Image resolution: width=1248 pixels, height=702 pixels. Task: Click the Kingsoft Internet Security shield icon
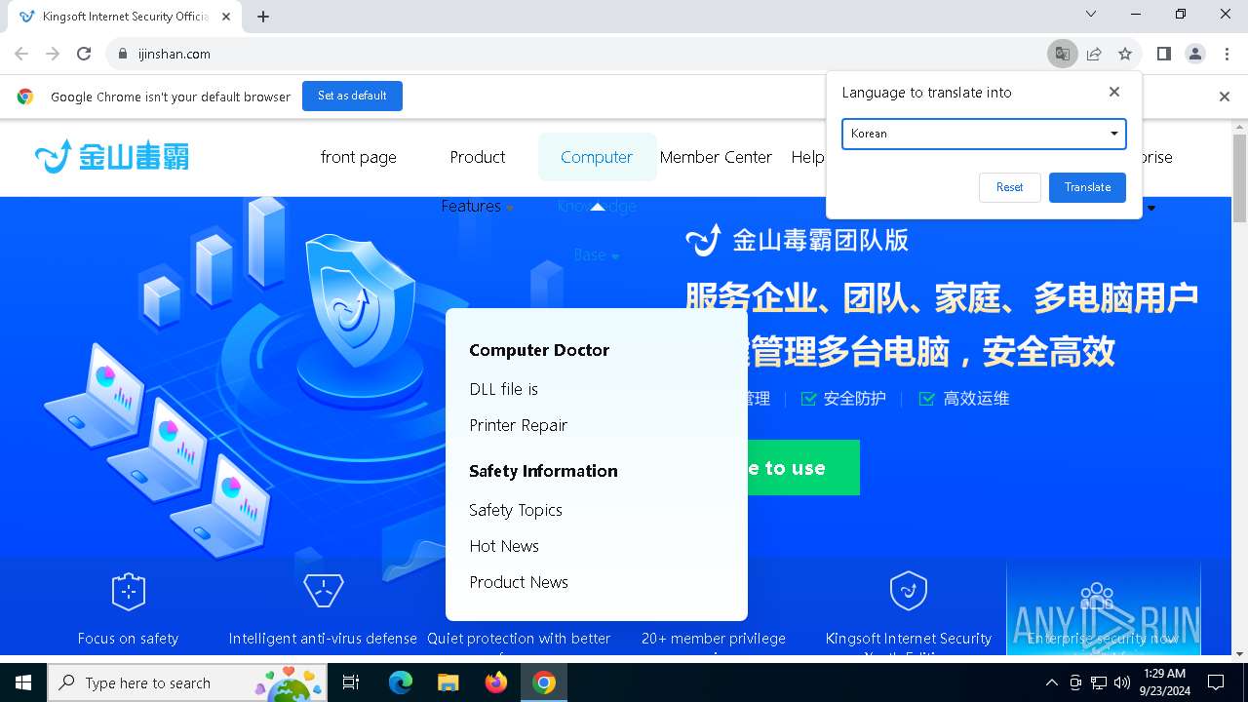click(908, 591)
